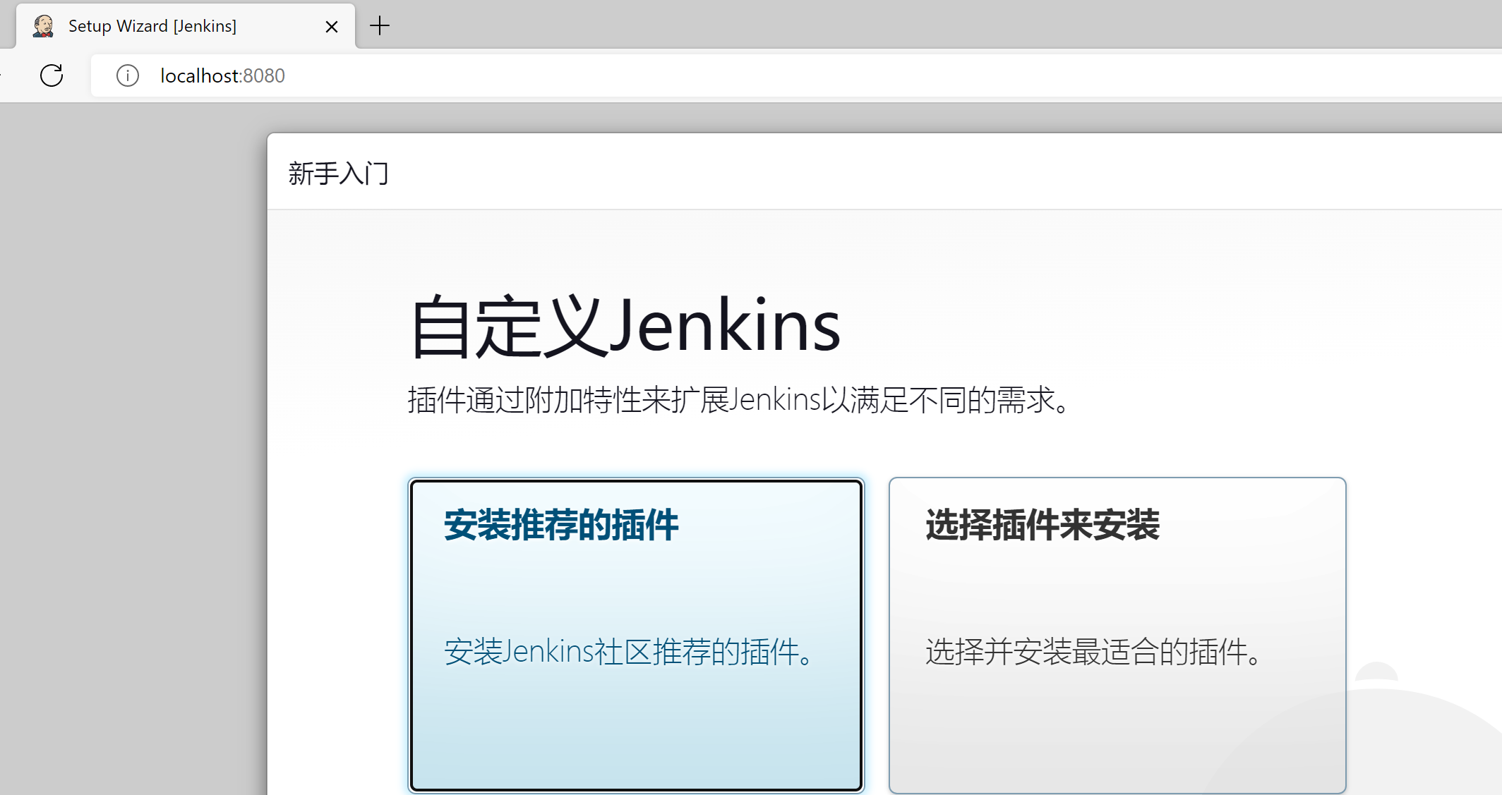
Task: Click the Jenkins favicon on the tab
Action: point(43,26)
